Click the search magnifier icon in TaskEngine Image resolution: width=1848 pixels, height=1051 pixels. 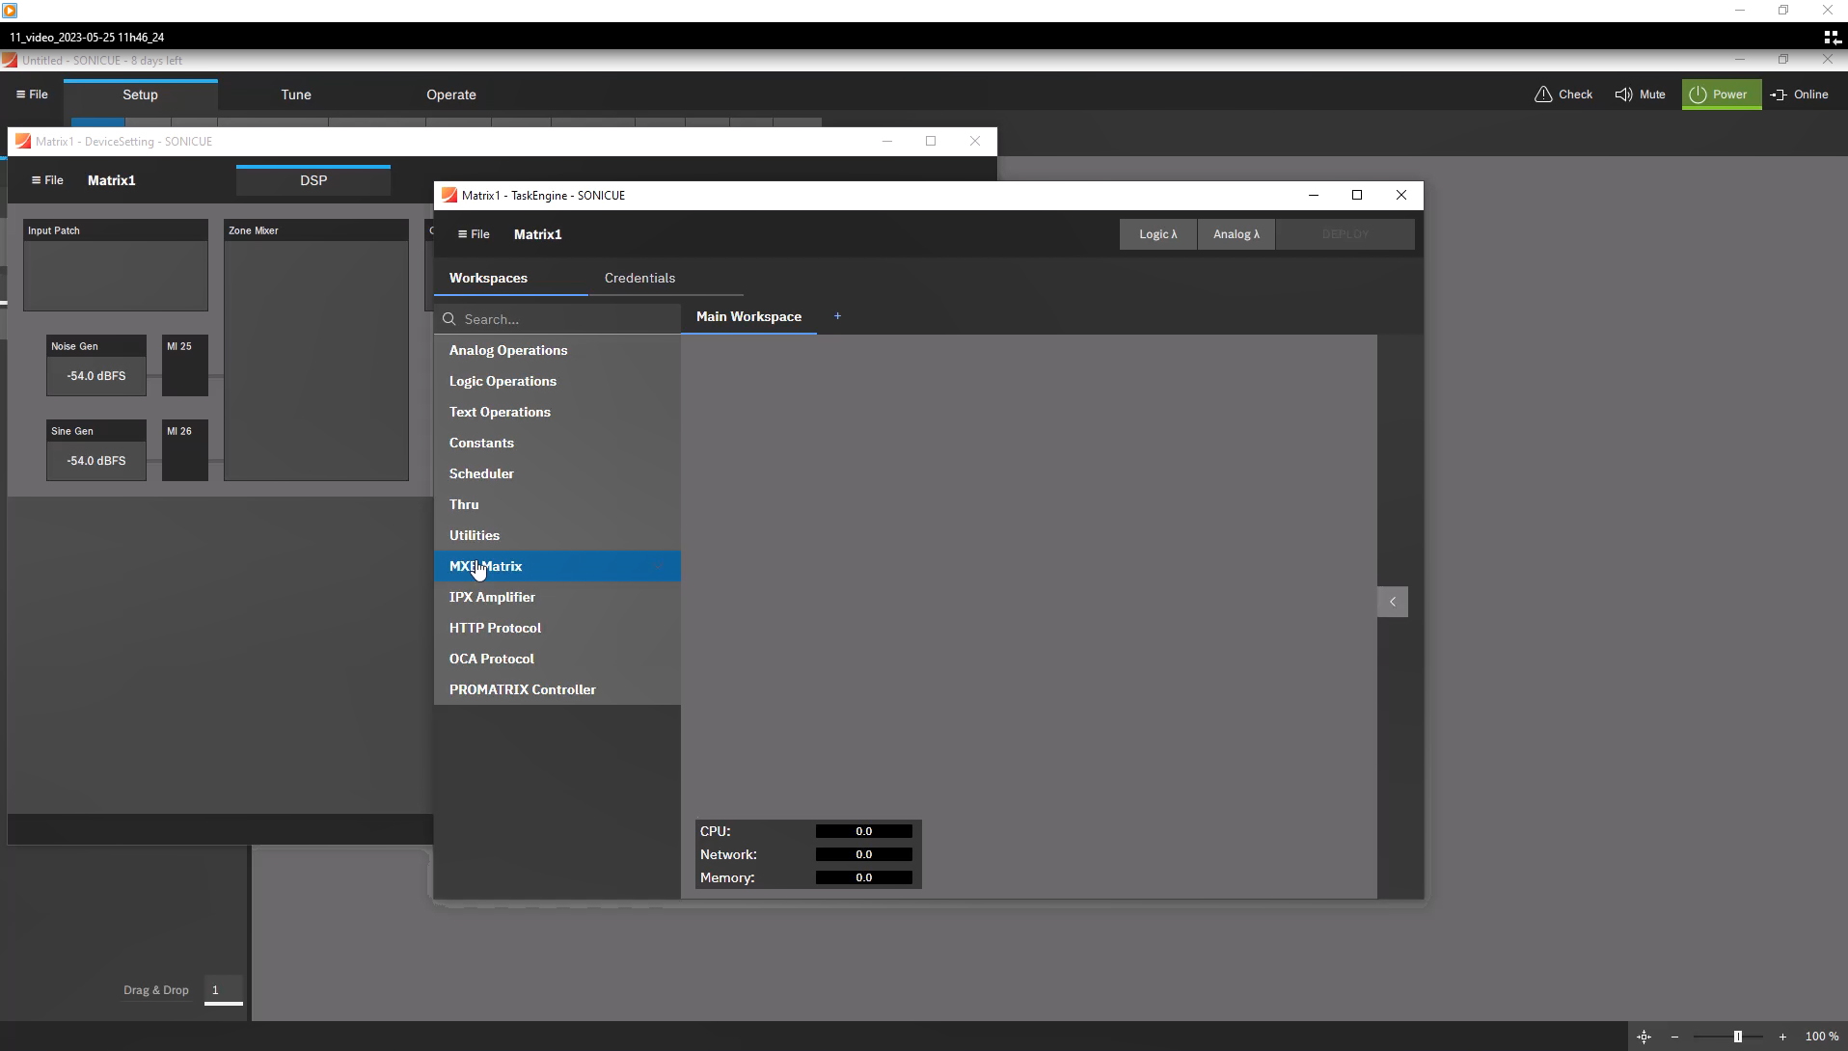pyautogui.click(x=449, y=319)
